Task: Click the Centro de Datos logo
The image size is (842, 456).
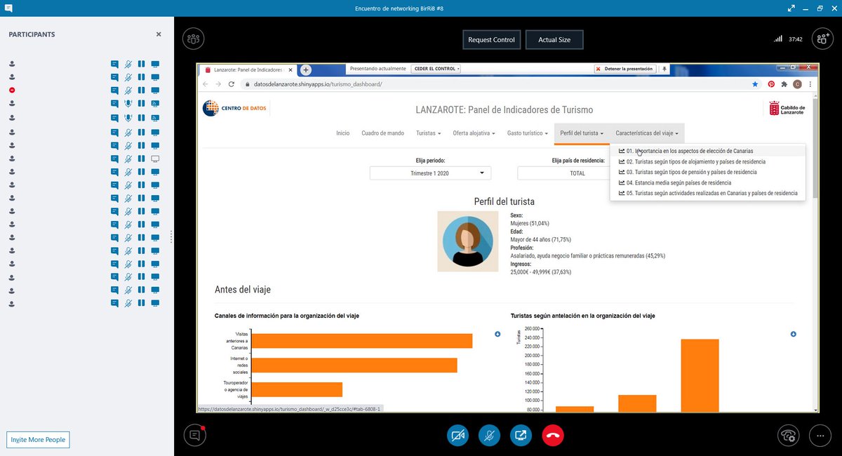Action: pos(235,108)
